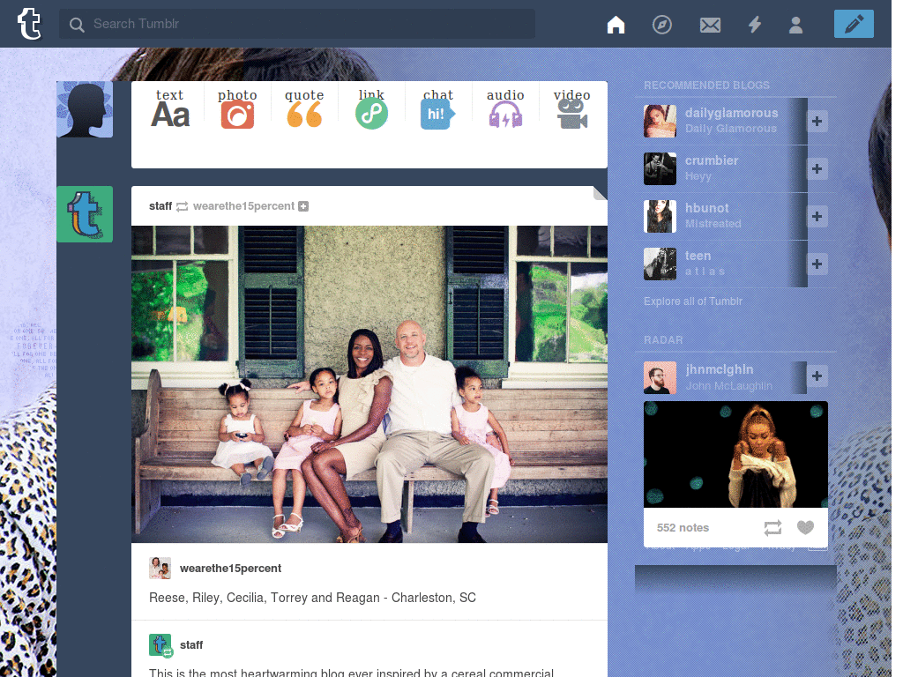Click Explore all of Tumblr link
This screenshot has width=903, height=677.
click(x=693, y=301)
